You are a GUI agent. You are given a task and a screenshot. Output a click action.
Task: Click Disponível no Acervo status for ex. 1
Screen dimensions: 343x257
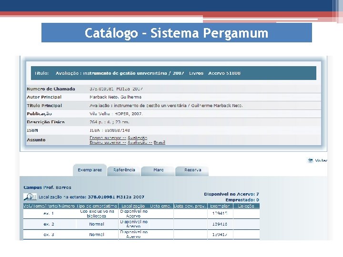coord(134,214)
